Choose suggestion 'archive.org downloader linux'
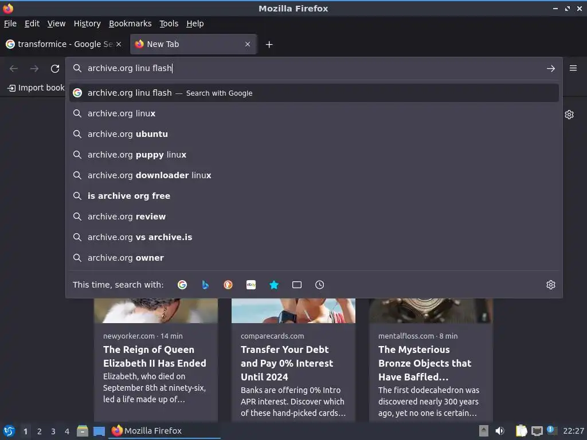Viewport: 587px width, 440px height. [314, 175]
